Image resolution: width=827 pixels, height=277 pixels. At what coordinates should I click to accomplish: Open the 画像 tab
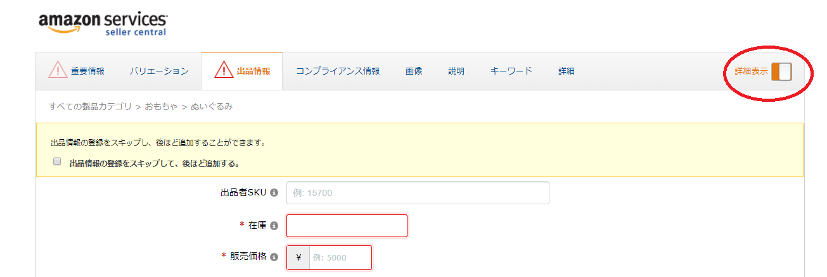click(414, 71)
